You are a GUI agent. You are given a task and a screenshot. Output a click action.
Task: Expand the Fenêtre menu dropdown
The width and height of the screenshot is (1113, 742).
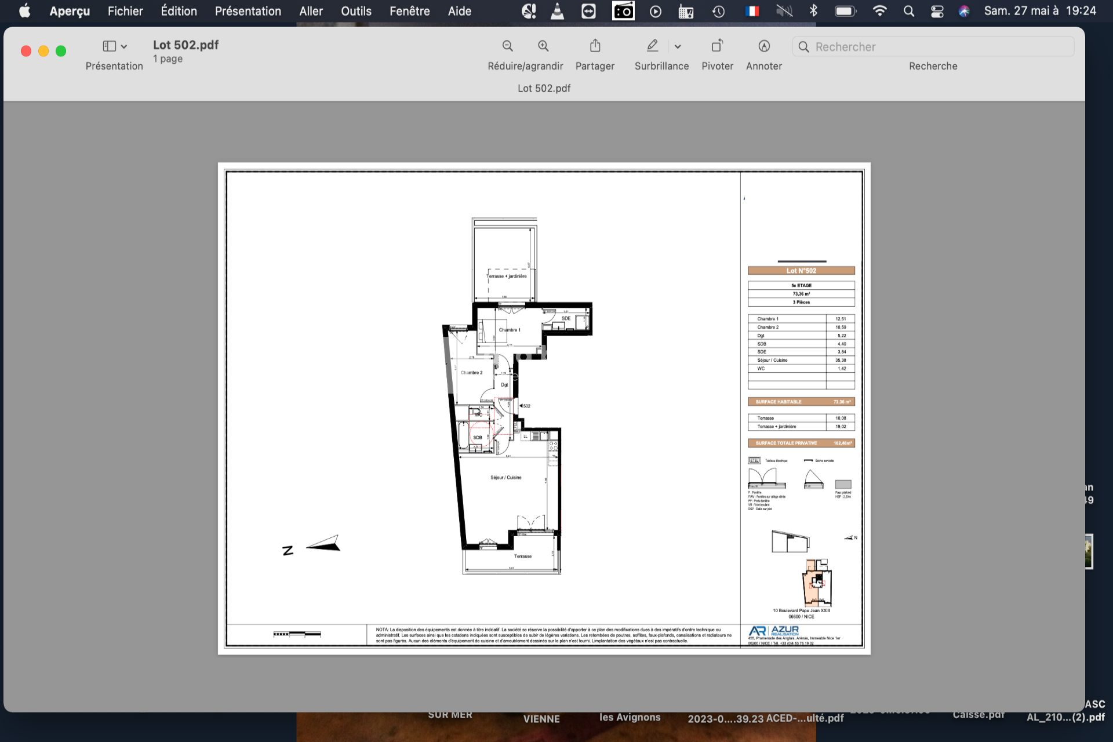pyautogui.click(x=411, y=11)
